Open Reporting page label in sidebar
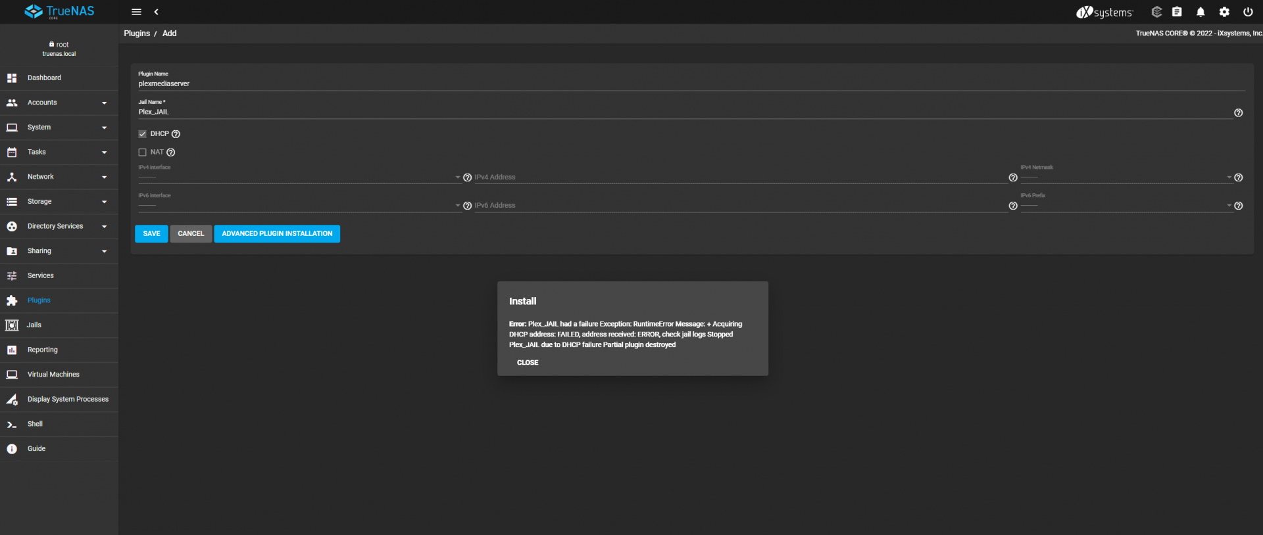 pyautogui.click(x=43, y=350)
